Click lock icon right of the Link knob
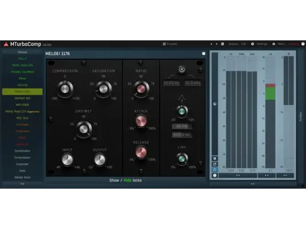This screenshot has height=229, width=306. pyautogui.click(x=200, y=163)
